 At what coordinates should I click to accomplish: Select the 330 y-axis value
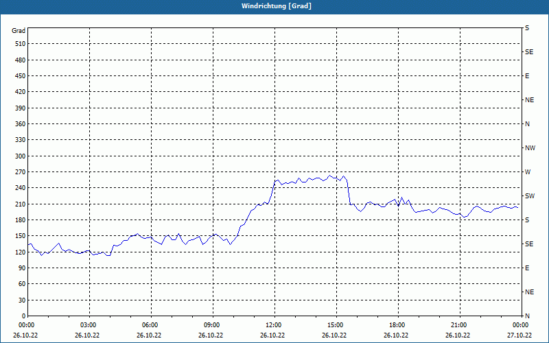click(x=21, y=140)
